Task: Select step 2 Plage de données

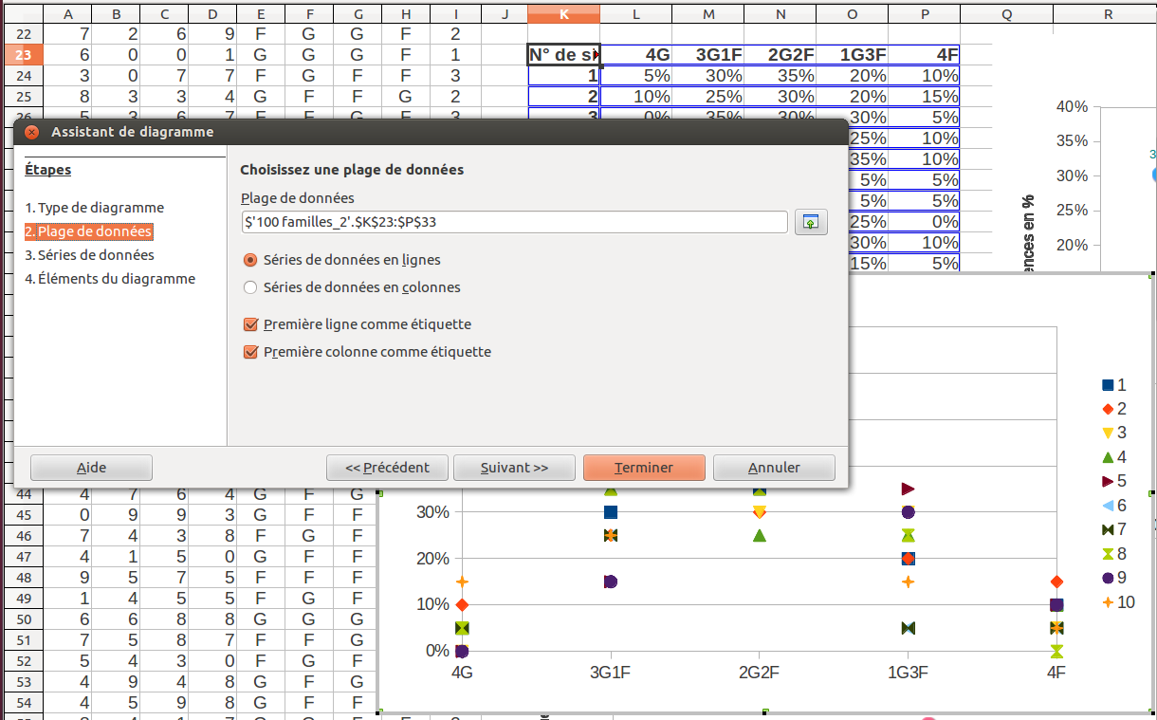Action: 87,231
